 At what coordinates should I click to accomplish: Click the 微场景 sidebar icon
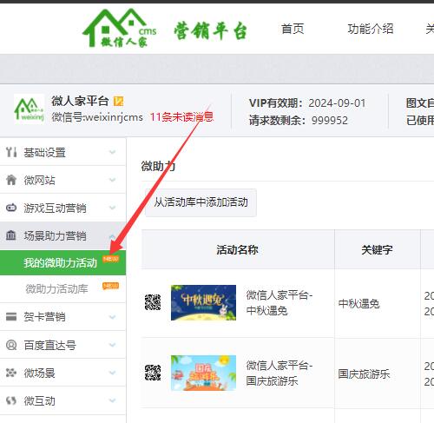tap(11, 373)
